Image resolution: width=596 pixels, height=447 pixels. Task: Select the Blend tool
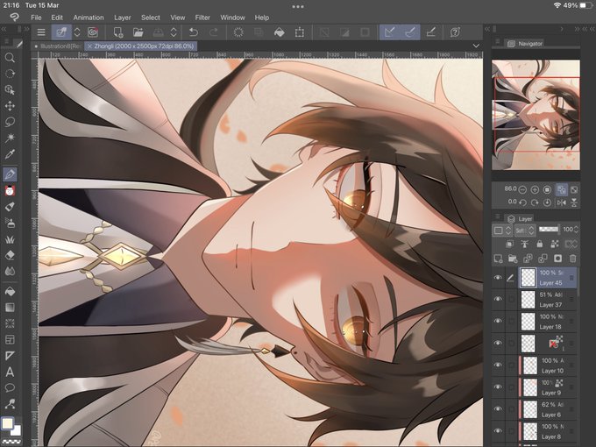[x=10, y=271]
